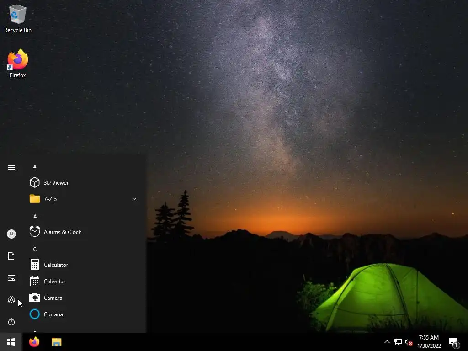Click the C letter header
468x351 pixels.
pyautogui.click(x=35, y=249)
